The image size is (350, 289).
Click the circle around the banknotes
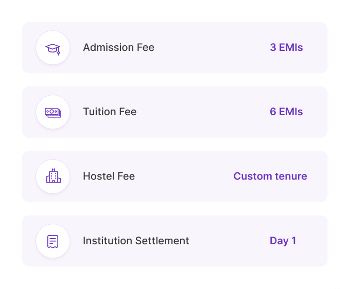[x=53, y=112]
